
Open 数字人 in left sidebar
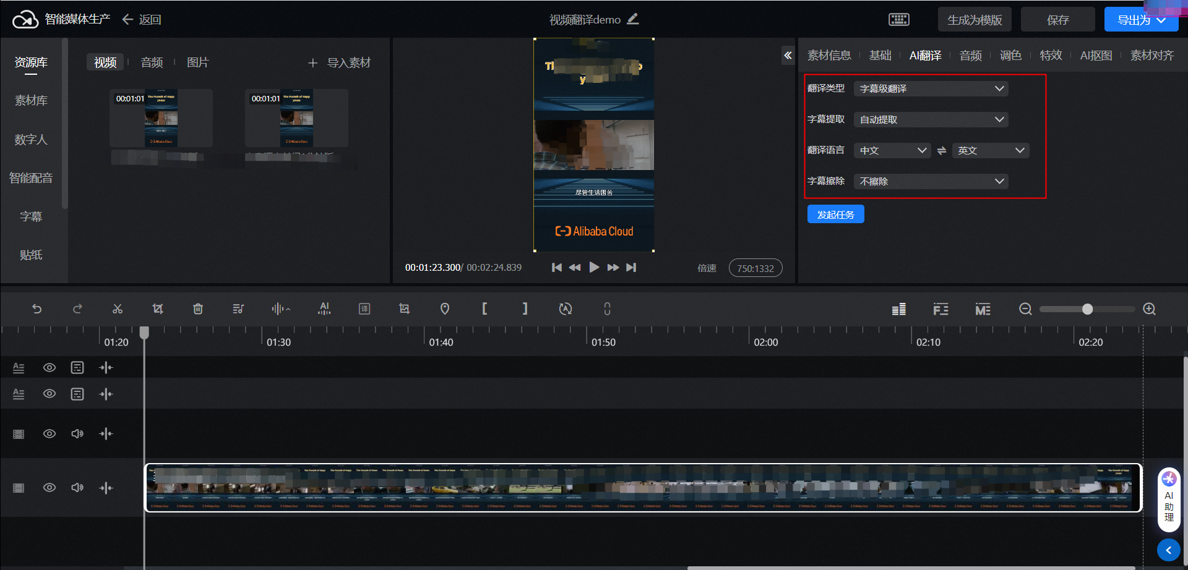point(31,139)
